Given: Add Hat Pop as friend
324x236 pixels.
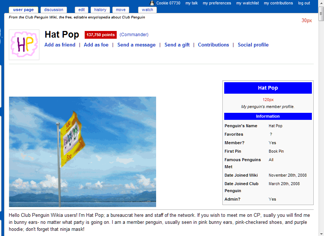Looking at the screenshot, I should coord(60,45).
